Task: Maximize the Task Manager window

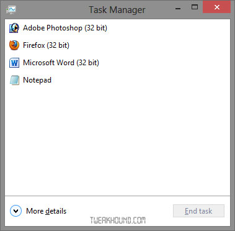Action: click(x=194, y=7)
